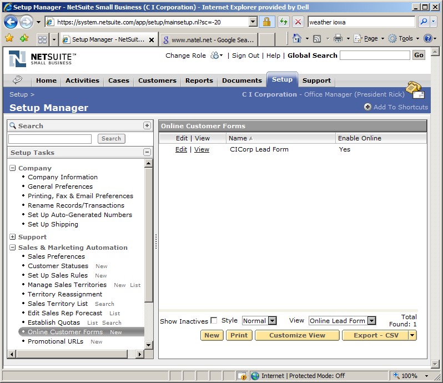The width and height of the screenshot is (443, 383).
Task: Click the Setup search text field
Action: (x=50, y=139)
